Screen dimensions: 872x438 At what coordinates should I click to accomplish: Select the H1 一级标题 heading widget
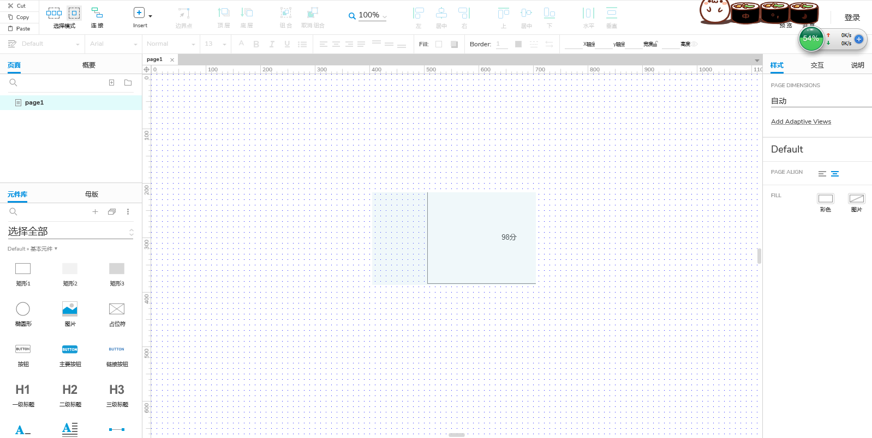[23, 396]
